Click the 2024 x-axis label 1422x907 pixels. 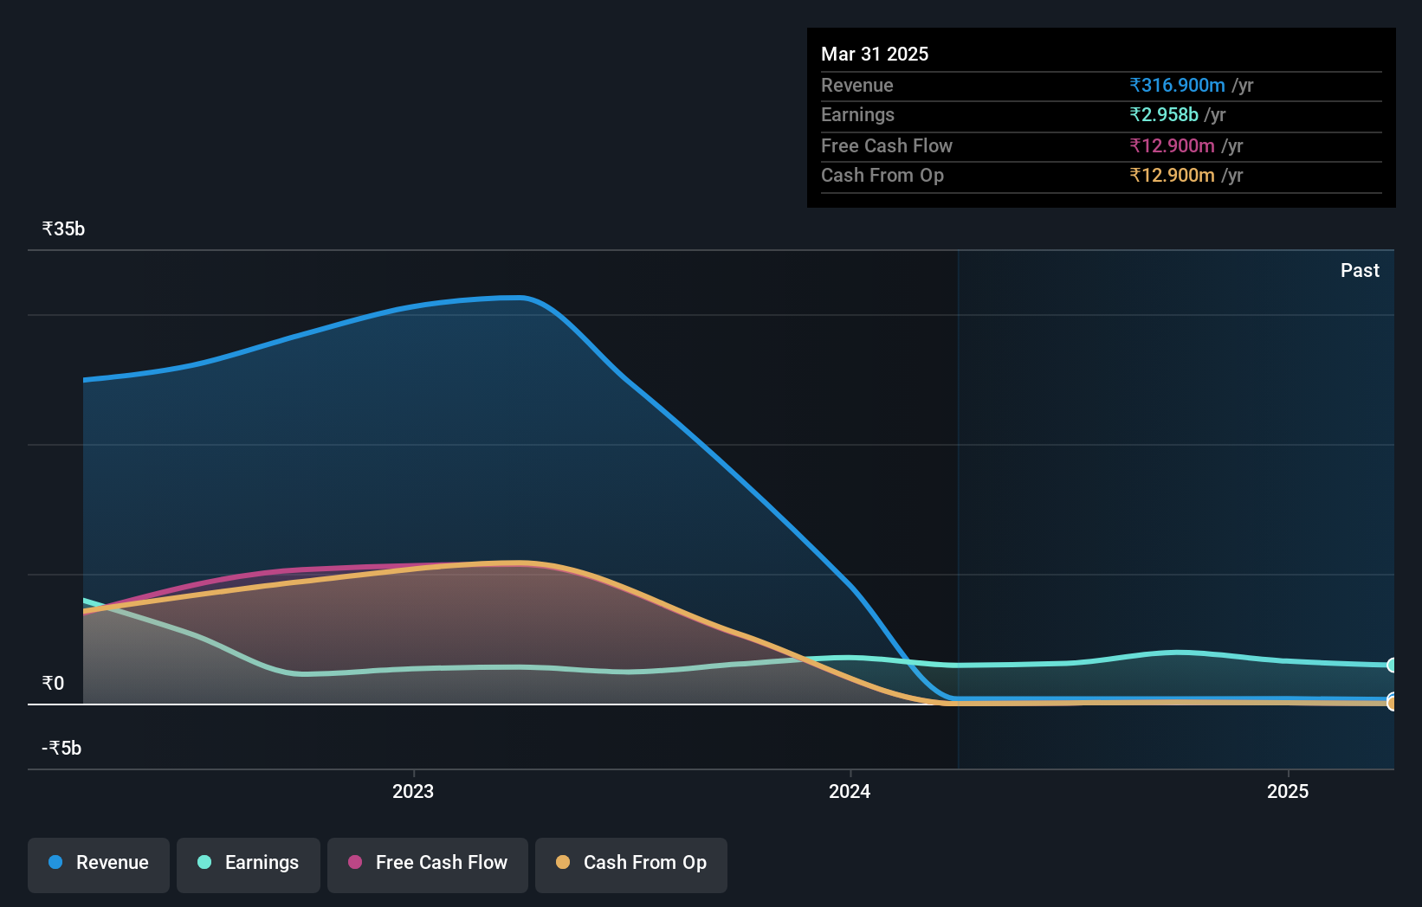850,791
